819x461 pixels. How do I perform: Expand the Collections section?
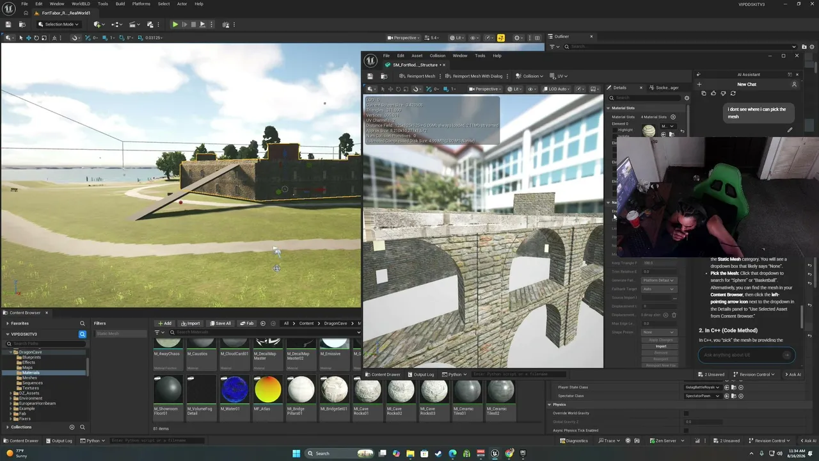pyautogui.click(x=7, y=427)
